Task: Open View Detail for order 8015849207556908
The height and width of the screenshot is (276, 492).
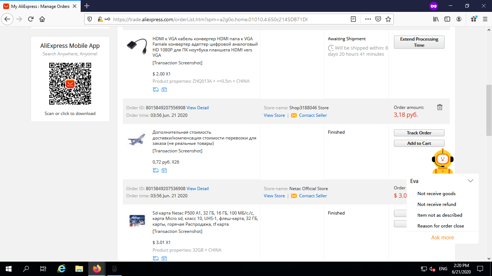Action: [198, 108]
